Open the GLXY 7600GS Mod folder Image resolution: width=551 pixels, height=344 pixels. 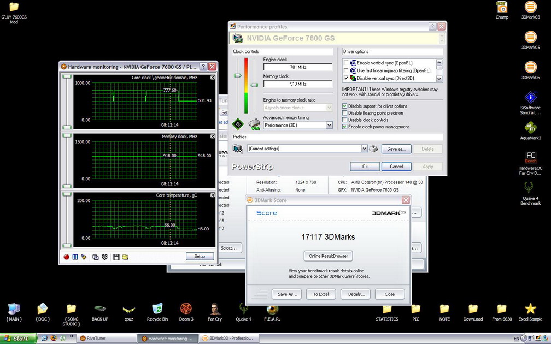14,13
